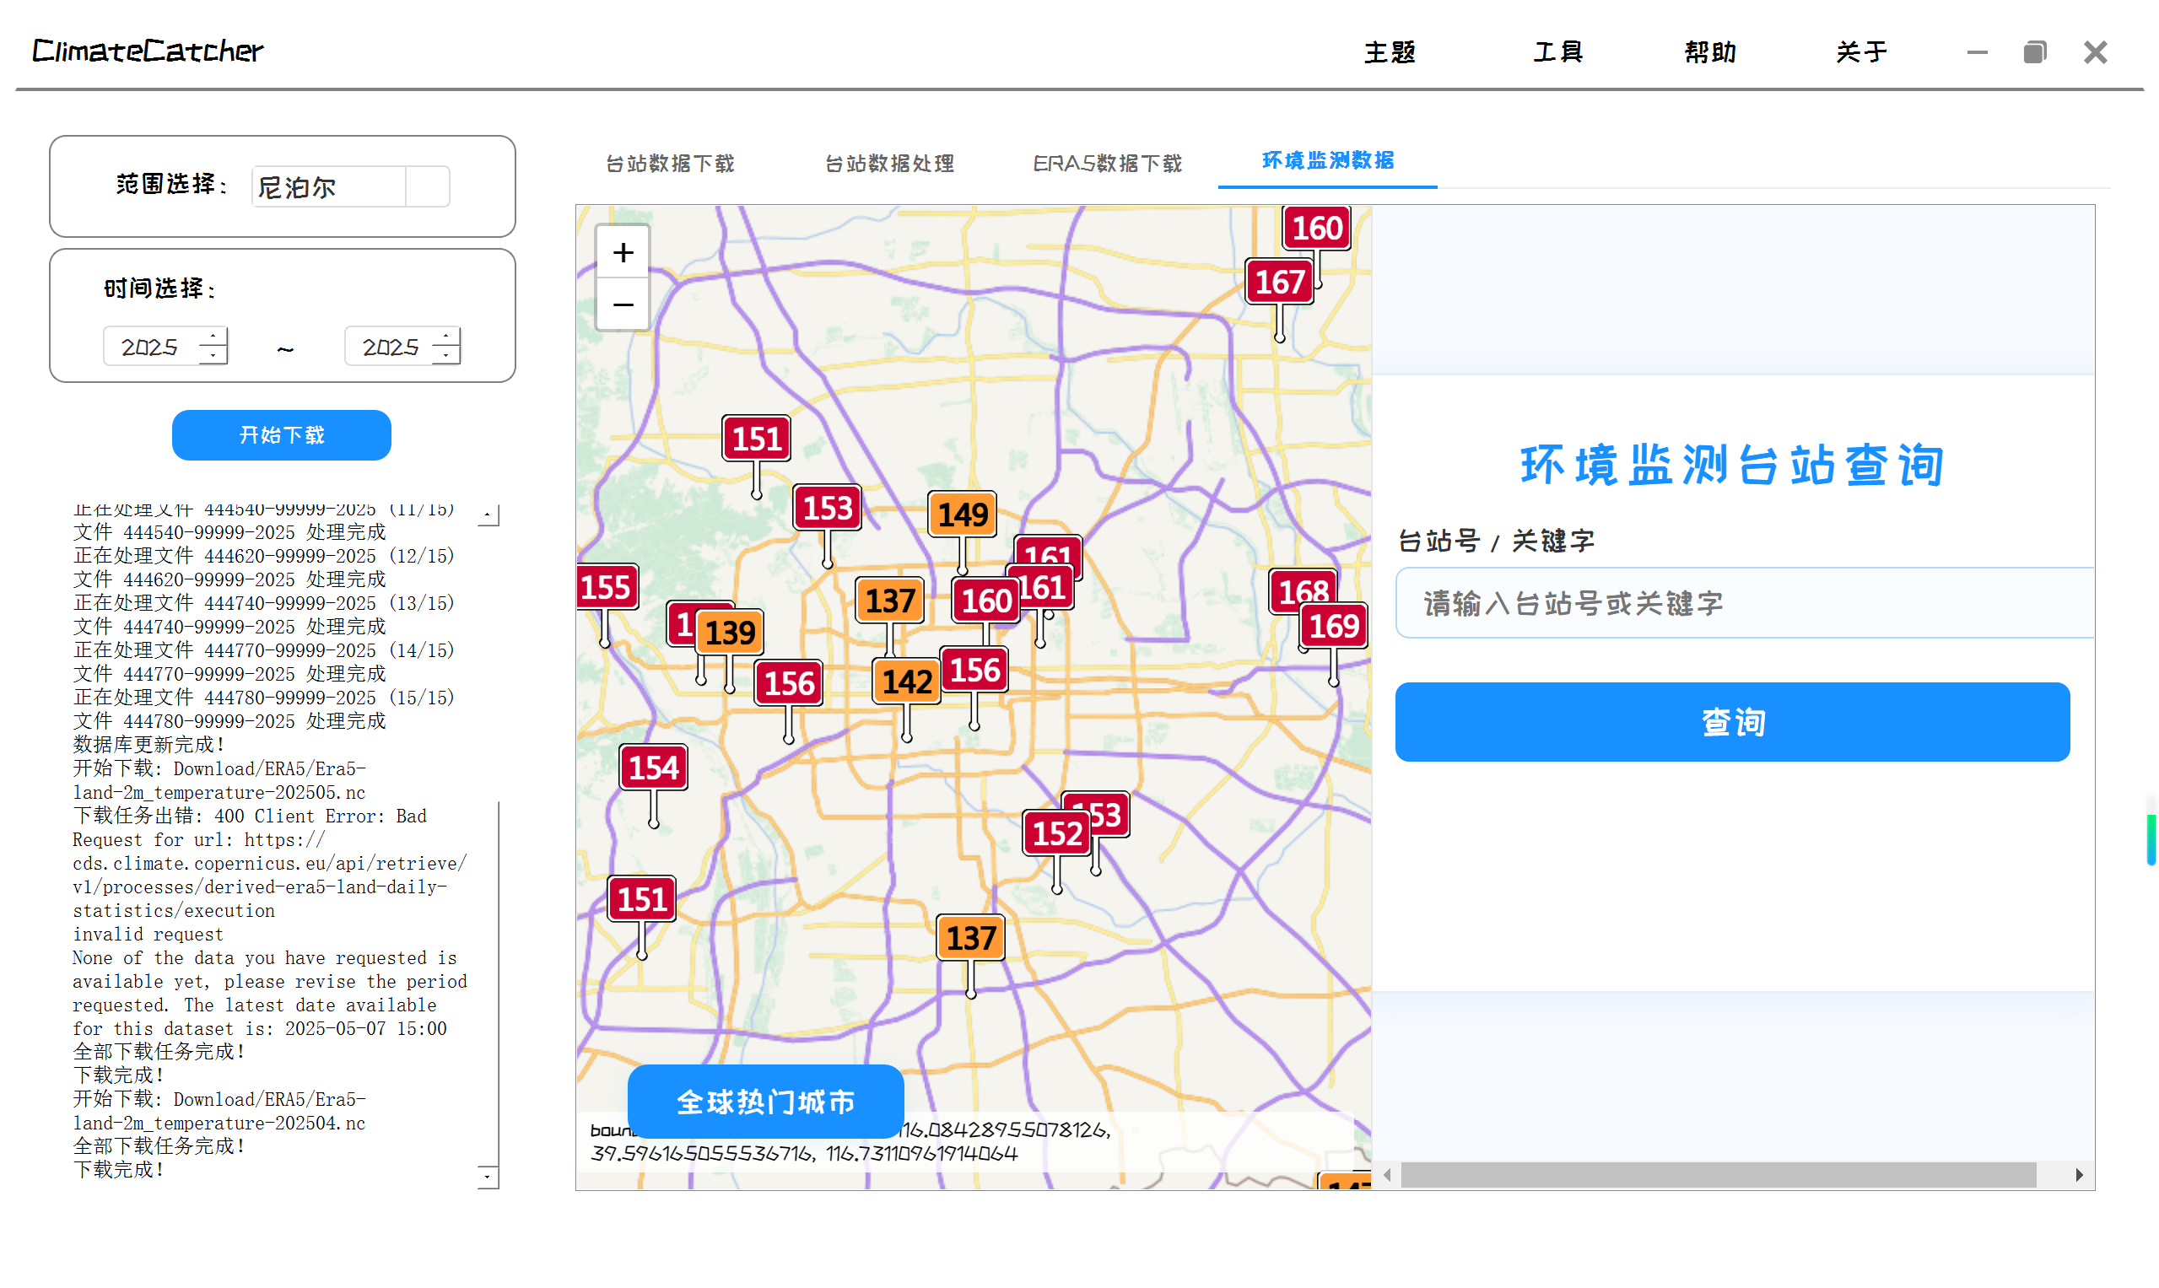Switch to the 台站数据处理 tab
2159x1288 pixels.
889,163
